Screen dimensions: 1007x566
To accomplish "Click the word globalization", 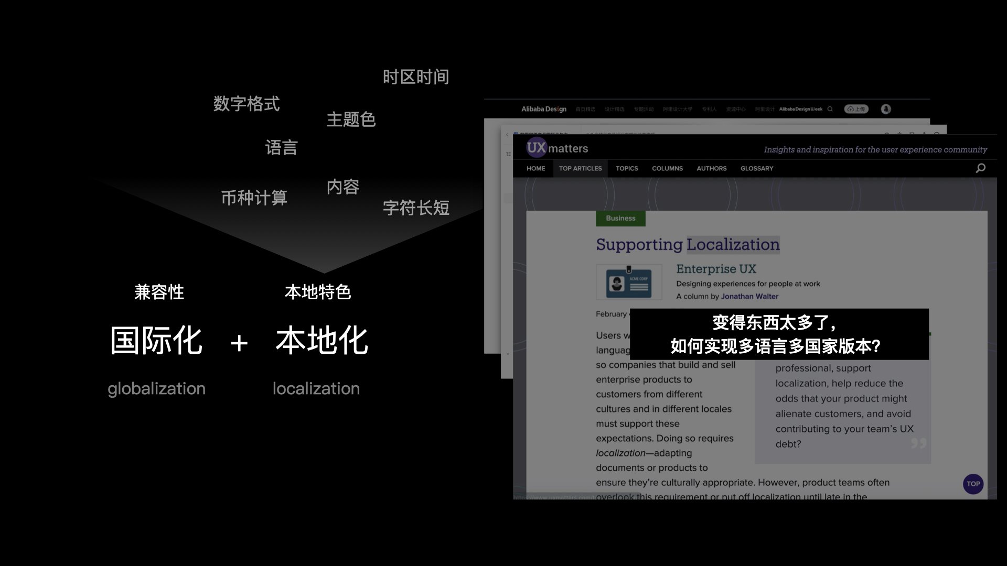I will [x=156, y=389].
